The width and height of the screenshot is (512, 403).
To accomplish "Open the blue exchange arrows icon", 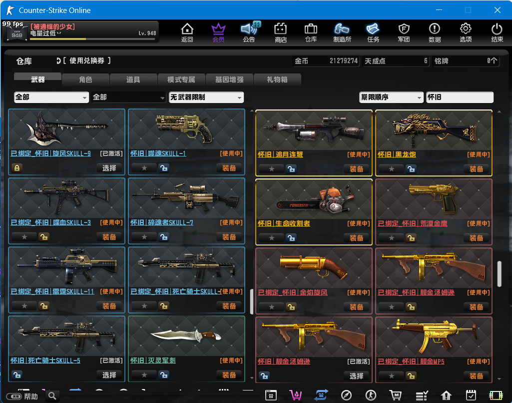I will click(321, 395).
